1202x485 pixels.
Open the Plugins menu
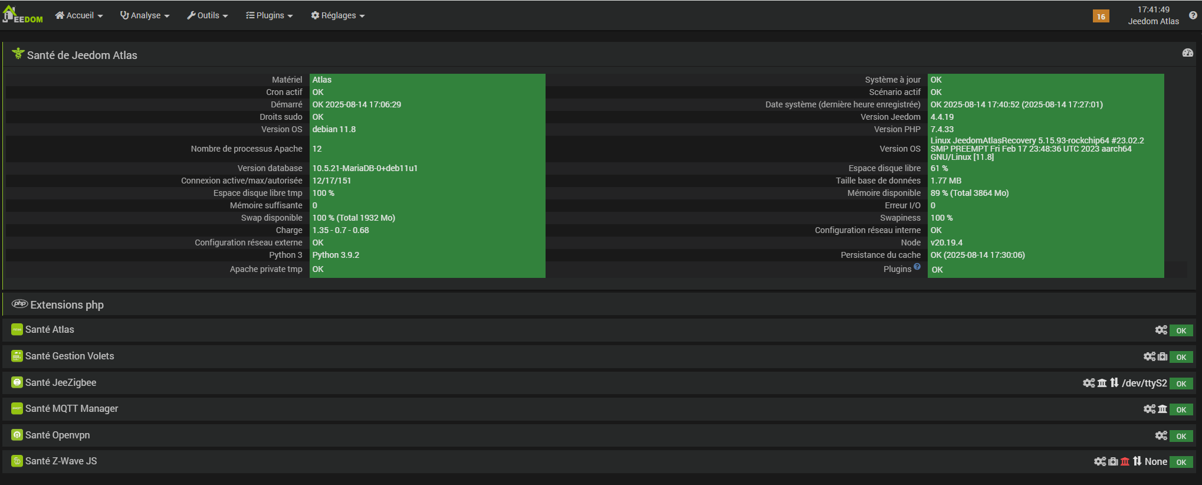coord(270,15)
